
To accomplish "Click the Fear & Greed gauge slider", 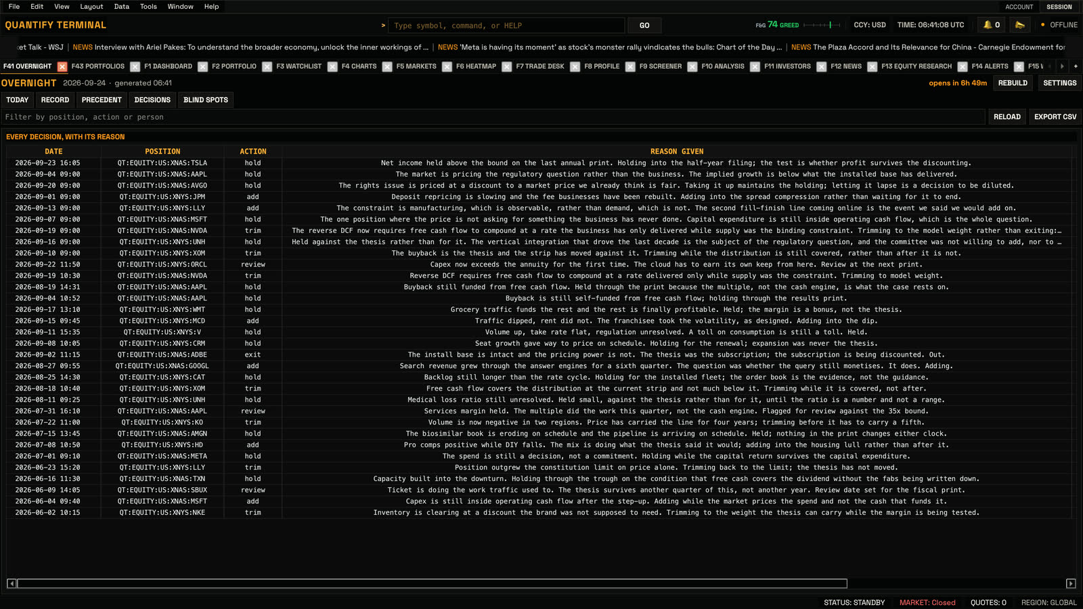I will coord(821,25).
